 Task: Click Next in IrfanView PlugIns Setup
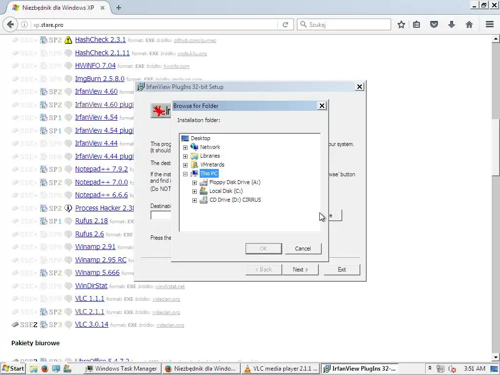(x=300, y=270)
